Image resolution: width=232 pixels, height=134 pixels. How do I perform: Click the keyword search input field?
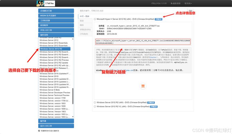click(133, 11)
